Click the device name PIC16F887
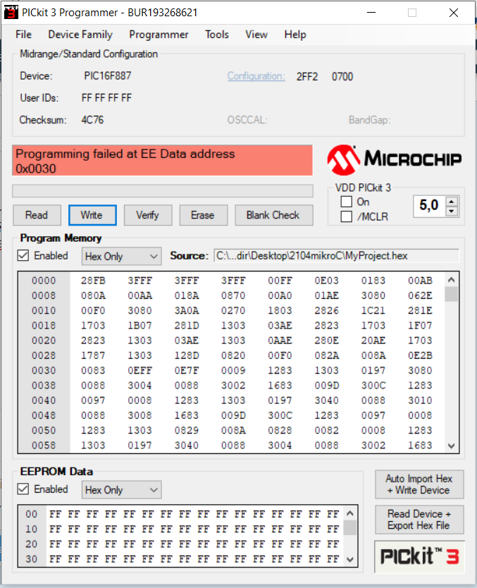Image resolution: width=477 pixels, height=588 pixels. (x=108, y=75)
